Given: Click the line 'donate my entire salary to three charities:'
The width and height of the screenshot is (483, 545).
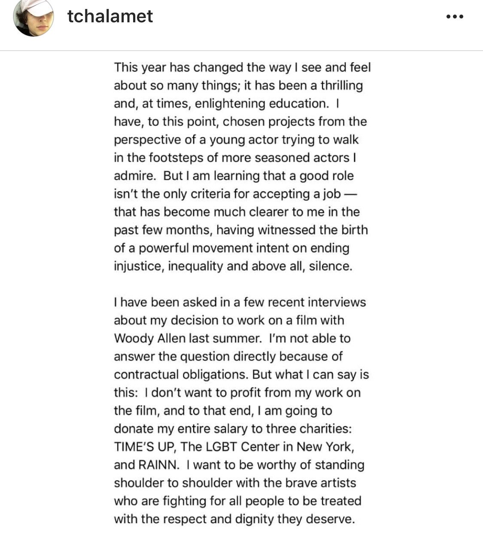Looking at the screenshot, I should (x=233, y=429).
